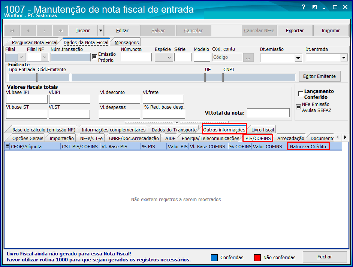The width and height of the screenshot is (353, 267).
Task: Open the Mensagens tab
Action: 127,43
